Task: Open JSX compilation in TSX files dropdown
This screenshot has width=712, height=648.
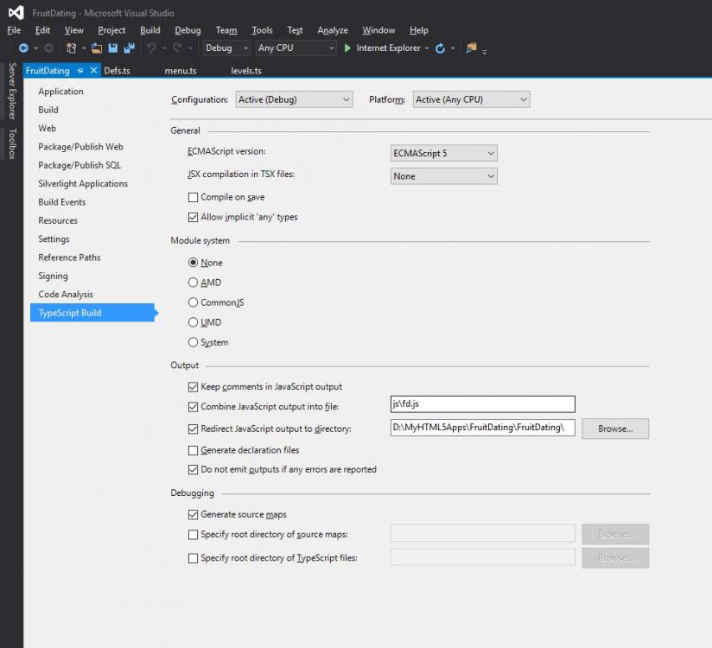Action: point(443,176)
